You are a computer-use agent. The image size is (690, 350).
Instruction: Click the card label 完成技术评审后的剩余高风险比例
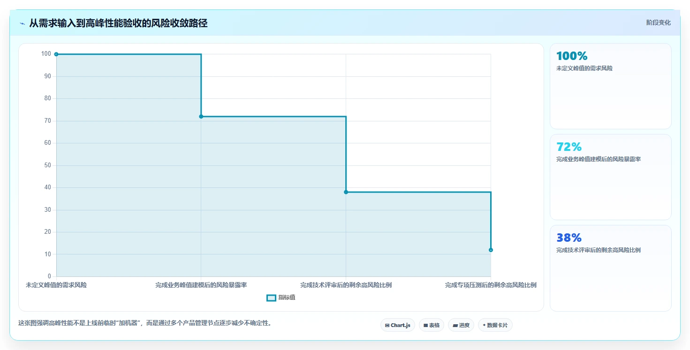(x=599, y=250)
